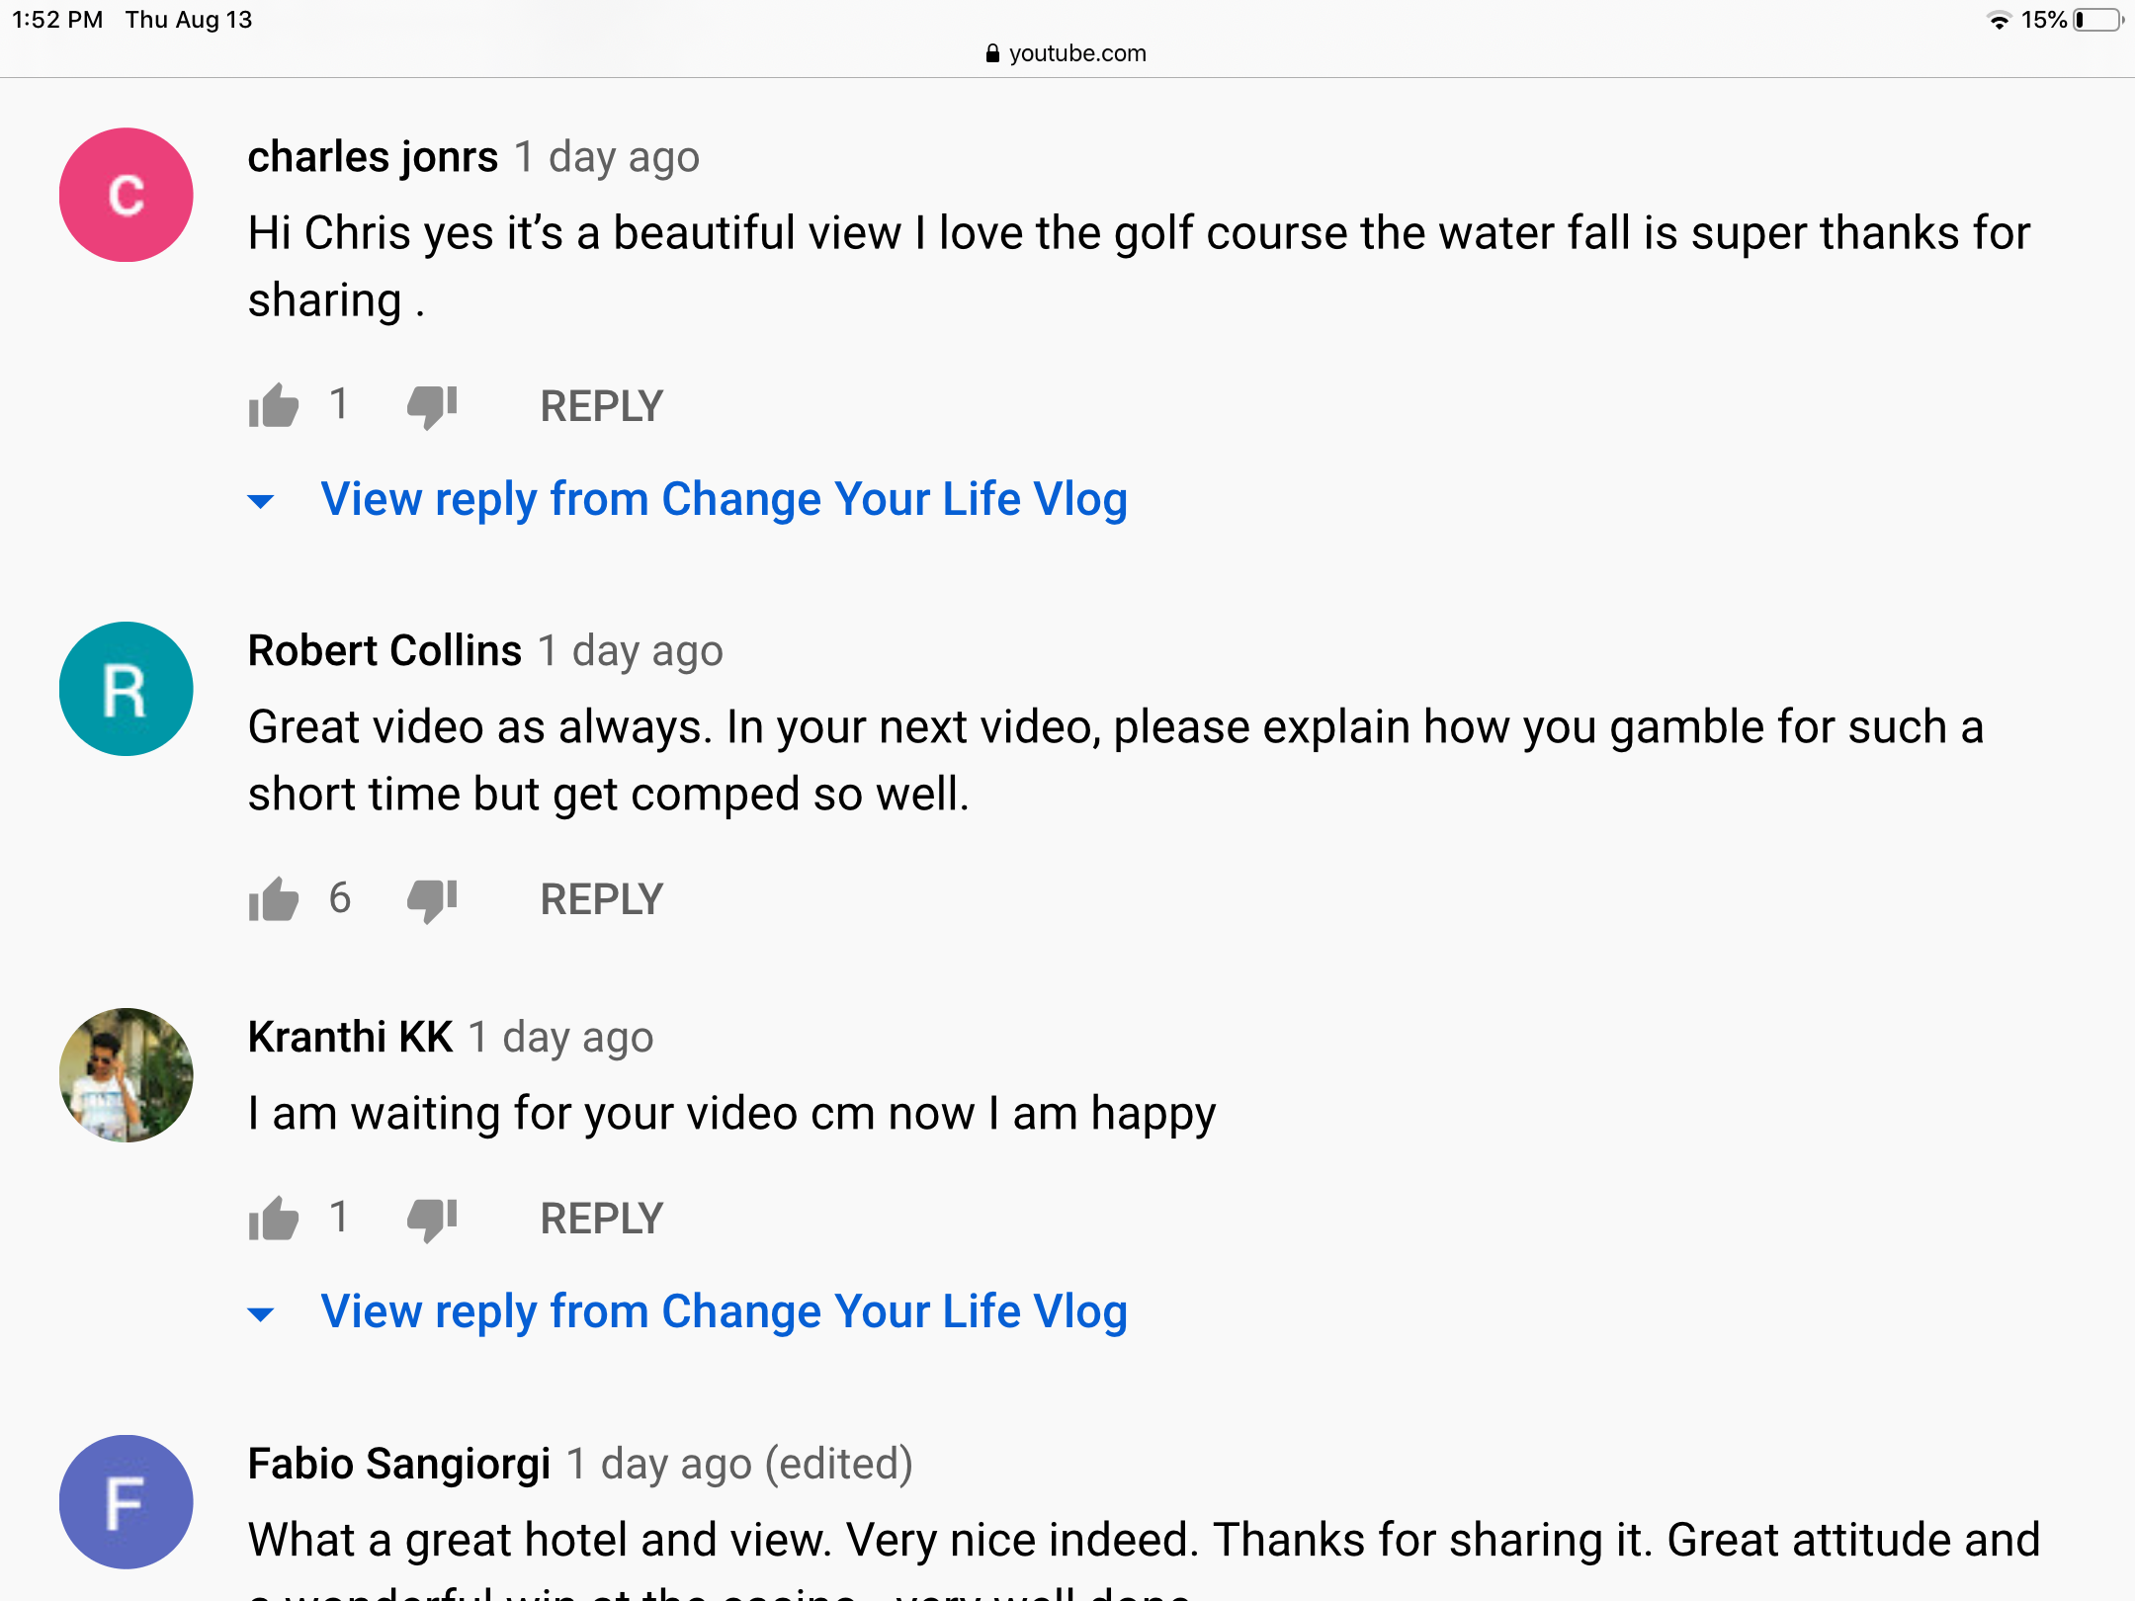
Task: Tap the lock icon beside youtube.com
Action: (992, 53)
